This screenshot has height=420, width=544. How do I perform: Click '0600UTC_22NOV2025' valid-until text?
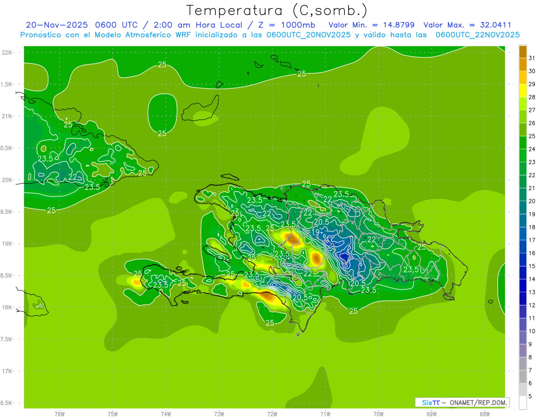[x=478, y=35]
